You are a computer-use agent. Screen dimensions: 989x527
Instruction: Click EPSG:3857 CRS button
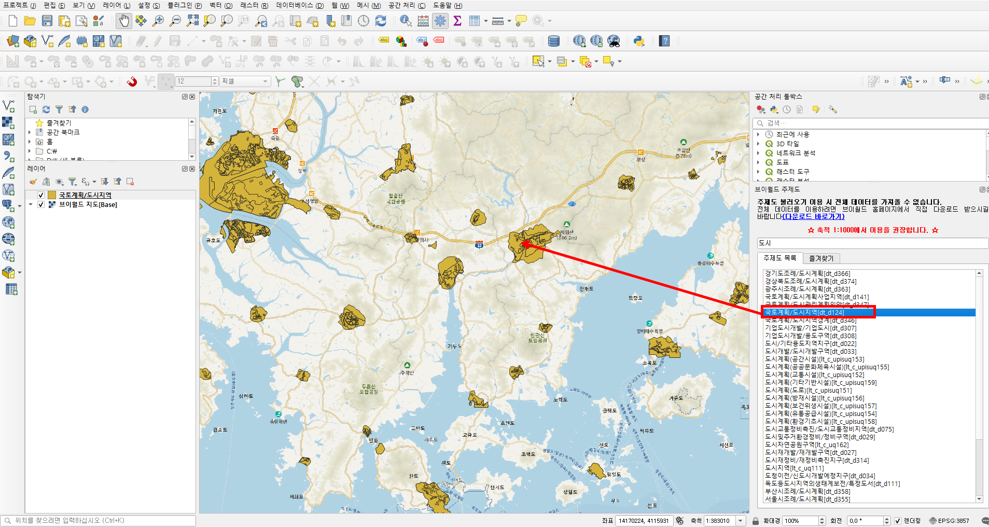[949, 521]
